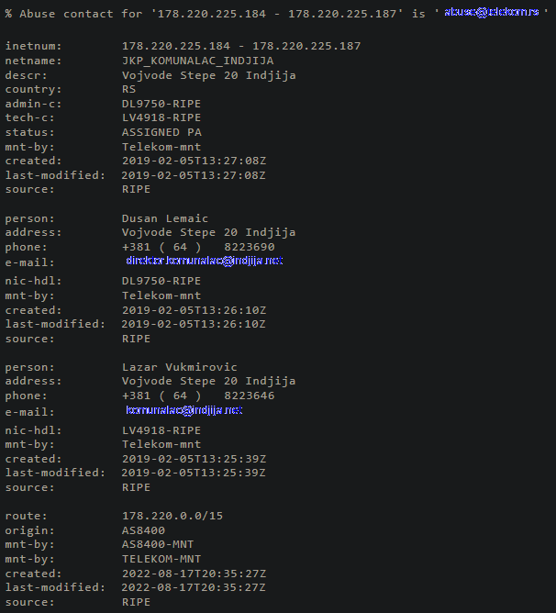Image resolution: width=556 pixels, height=613 pixels.
Task: Click the route created timestamp 2022-08-17T20:35:27Z
Action: 194,574
